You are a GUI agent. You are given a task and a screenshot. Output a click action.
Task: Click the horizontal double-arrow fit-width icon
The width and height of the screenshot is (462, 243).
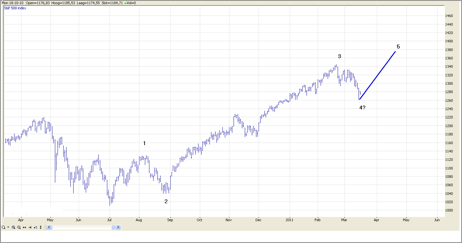(24, 227)
